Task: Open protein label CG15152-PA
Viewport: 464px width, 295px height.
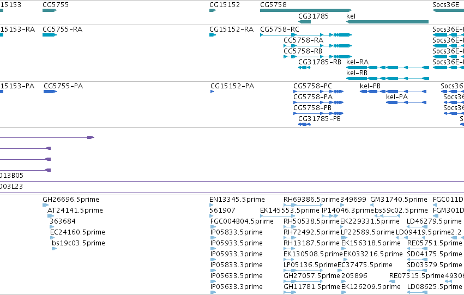Action: 232,86
